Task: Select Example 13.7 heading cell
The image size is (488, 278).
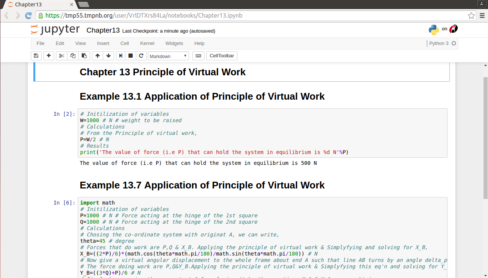Action: [x=202, y=185]
